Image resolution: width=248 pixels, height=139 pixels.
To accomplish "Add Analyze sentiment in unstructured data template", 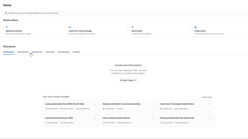I will pos(152,104).
